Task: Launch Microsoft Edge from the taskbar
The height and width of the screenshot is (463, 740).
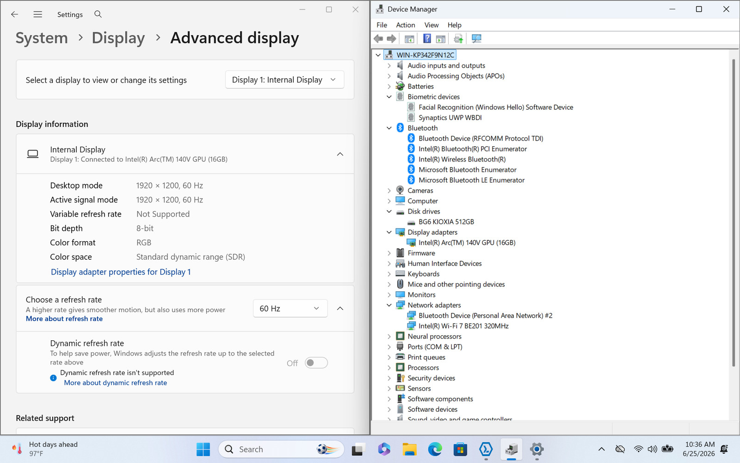Action: coord(435,449)
